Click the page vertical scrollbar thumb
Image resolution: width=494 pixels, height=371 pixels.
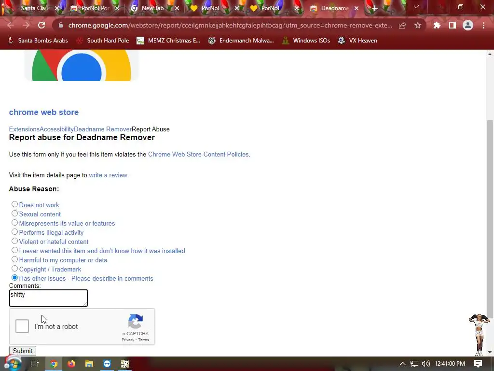(490, 219)
